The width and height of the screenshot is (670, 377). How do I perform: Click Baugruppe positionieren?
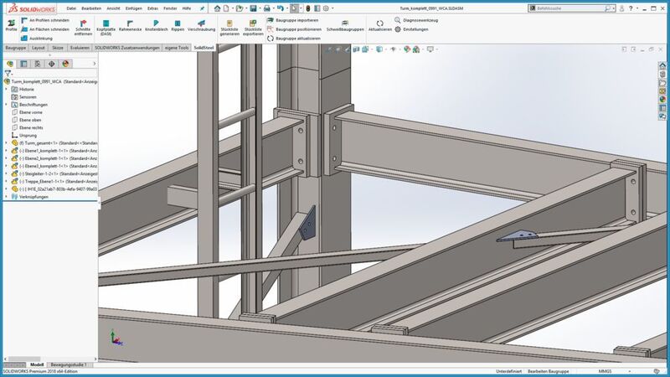[294, 29]
